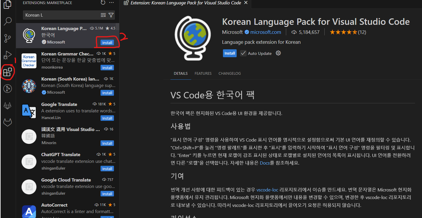Install Google Cloud Translate extension
The width and height of the screenshot is (422, 218).
[x=107, y=194]
